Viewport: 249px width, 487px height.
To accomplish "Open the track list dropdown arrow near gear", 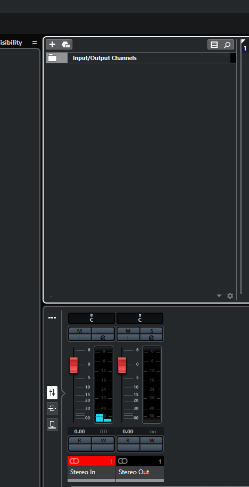I will pos(219,296).
